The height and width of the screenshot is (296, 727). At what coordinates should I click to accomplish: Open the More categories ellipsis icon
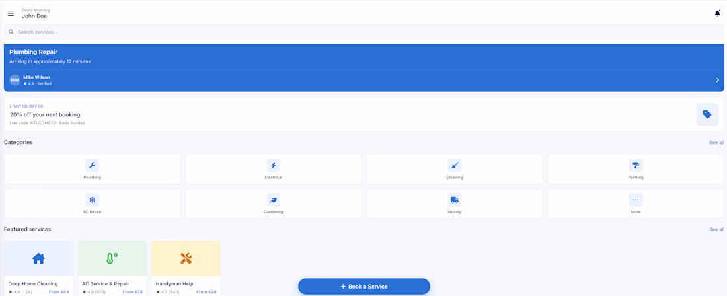coord(636,200)
